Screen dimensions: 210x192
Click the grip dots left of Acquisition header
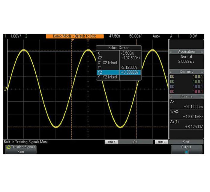point(171,52)
